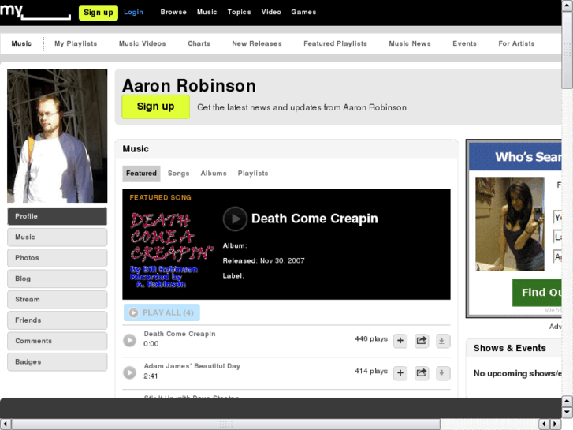Switch to the Playlists tab
Image resolution: width=573 pixels, height=430 pixels.
click(253, 174)
